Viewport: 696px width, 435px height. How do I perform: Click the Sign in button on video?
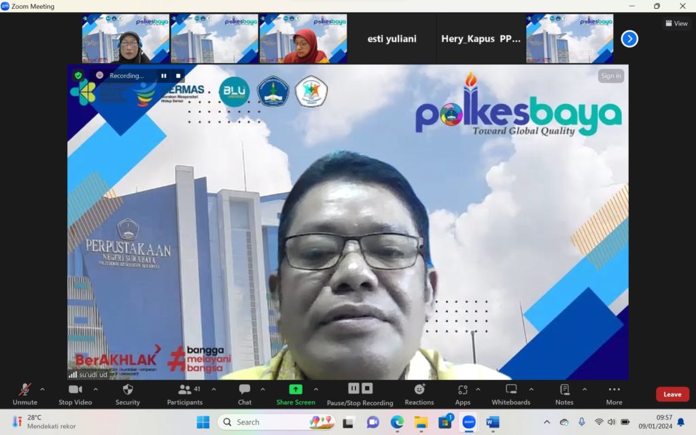coord(611,76)
